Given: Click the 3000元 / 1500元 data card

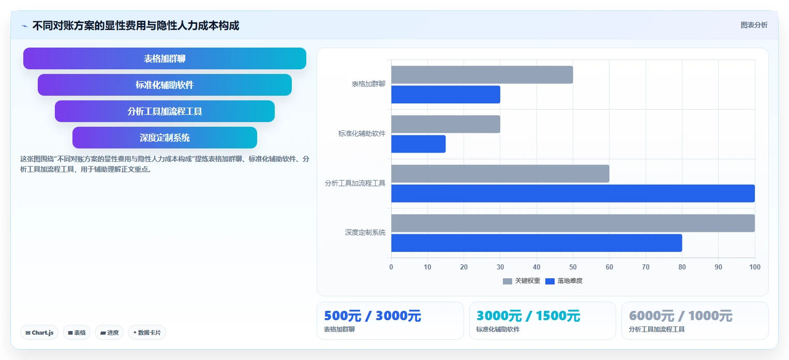Looking at the screenshot, I should coord(543,321).
